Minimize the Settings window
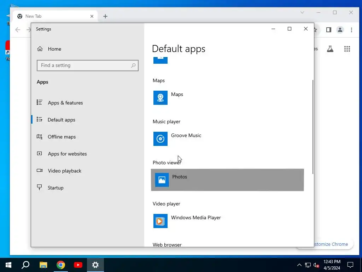 click(273, 29)
